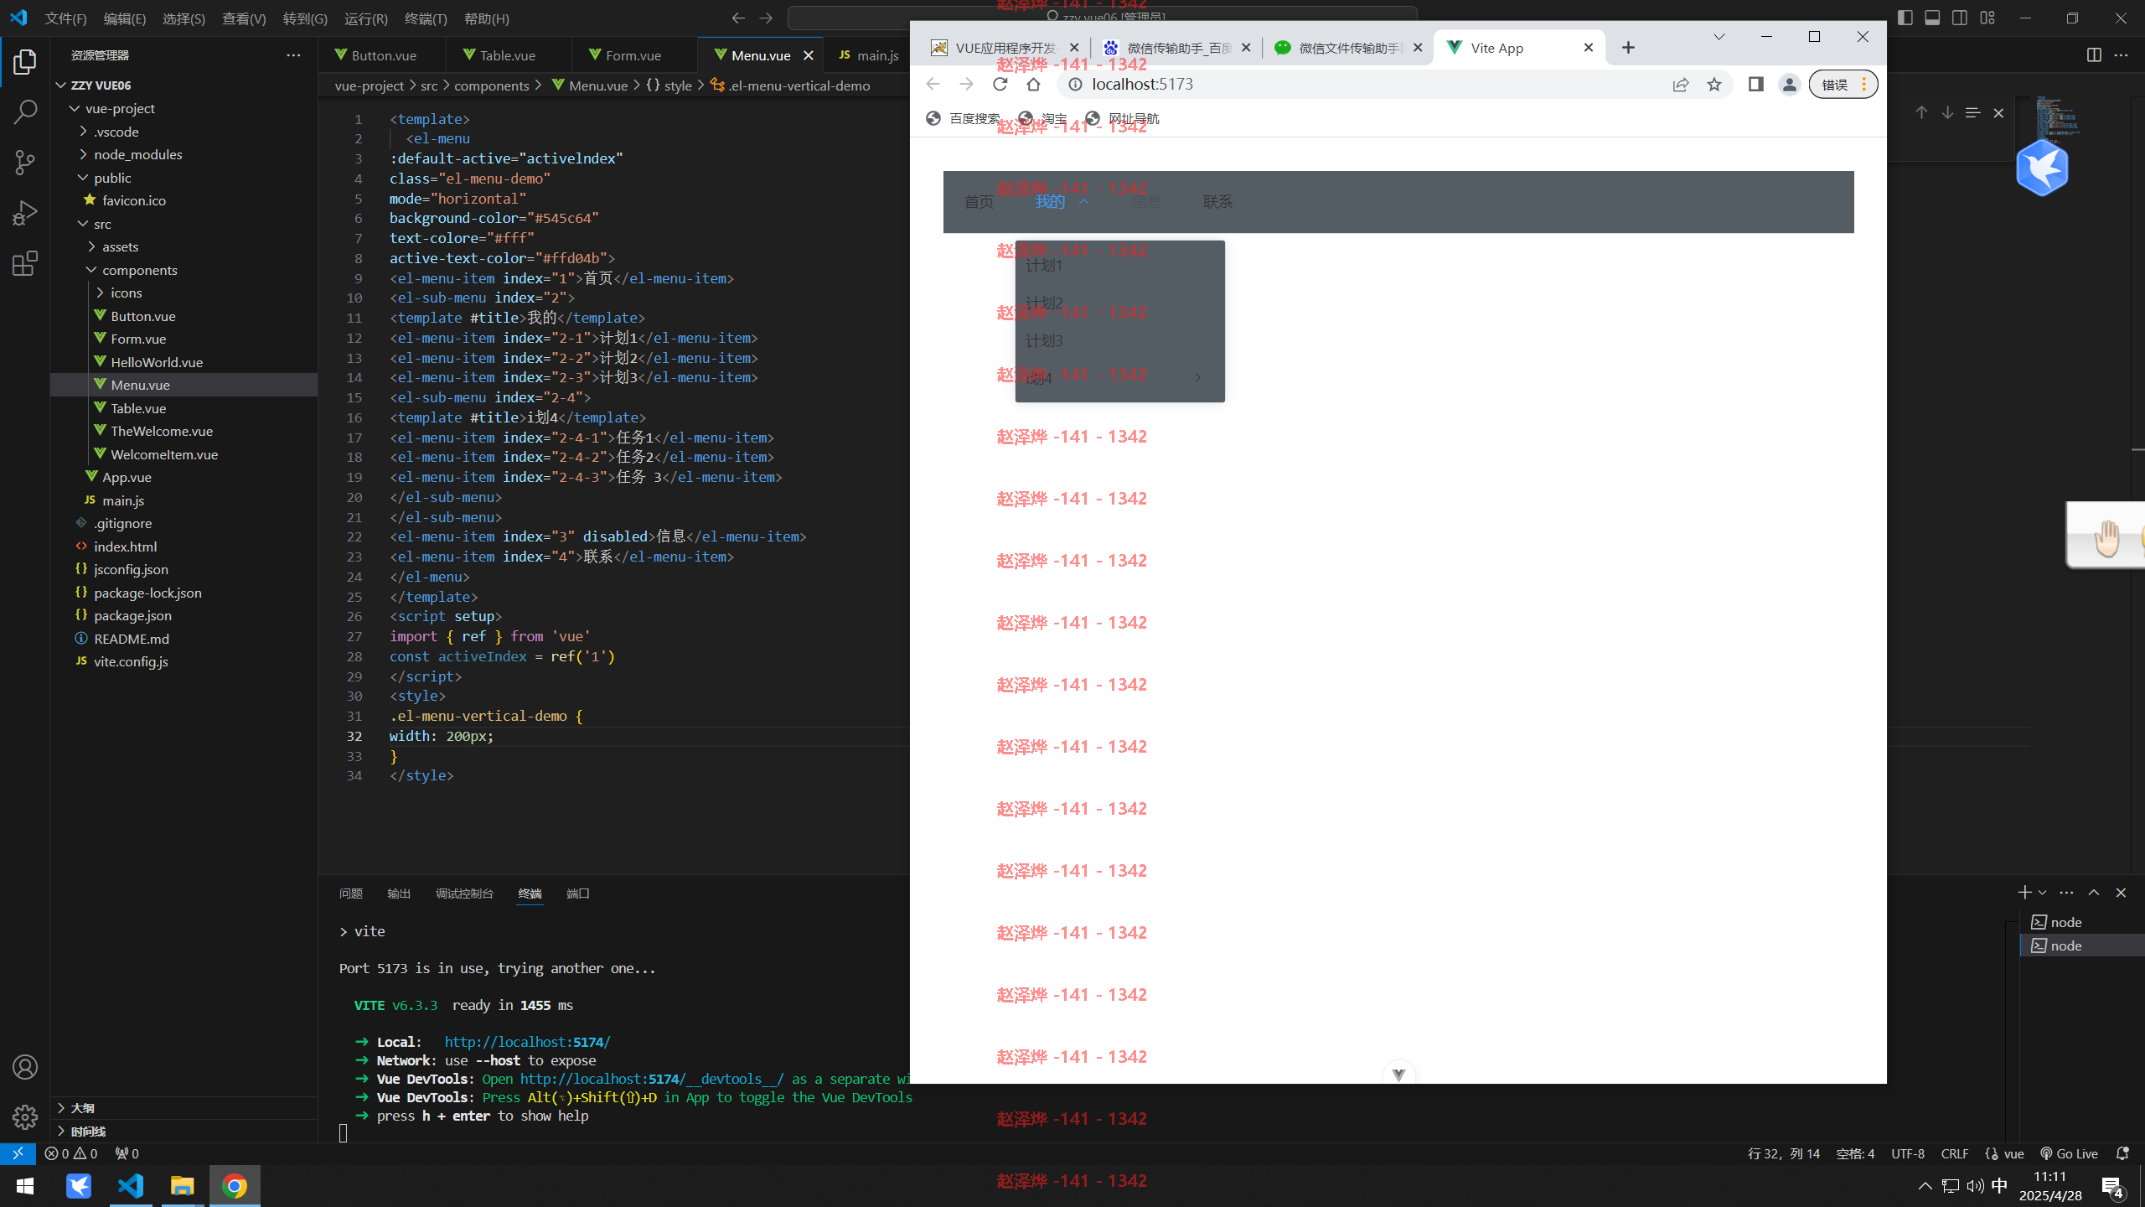
Task: Click the 首页 menu item in the web page
Action: coord(979,201)
